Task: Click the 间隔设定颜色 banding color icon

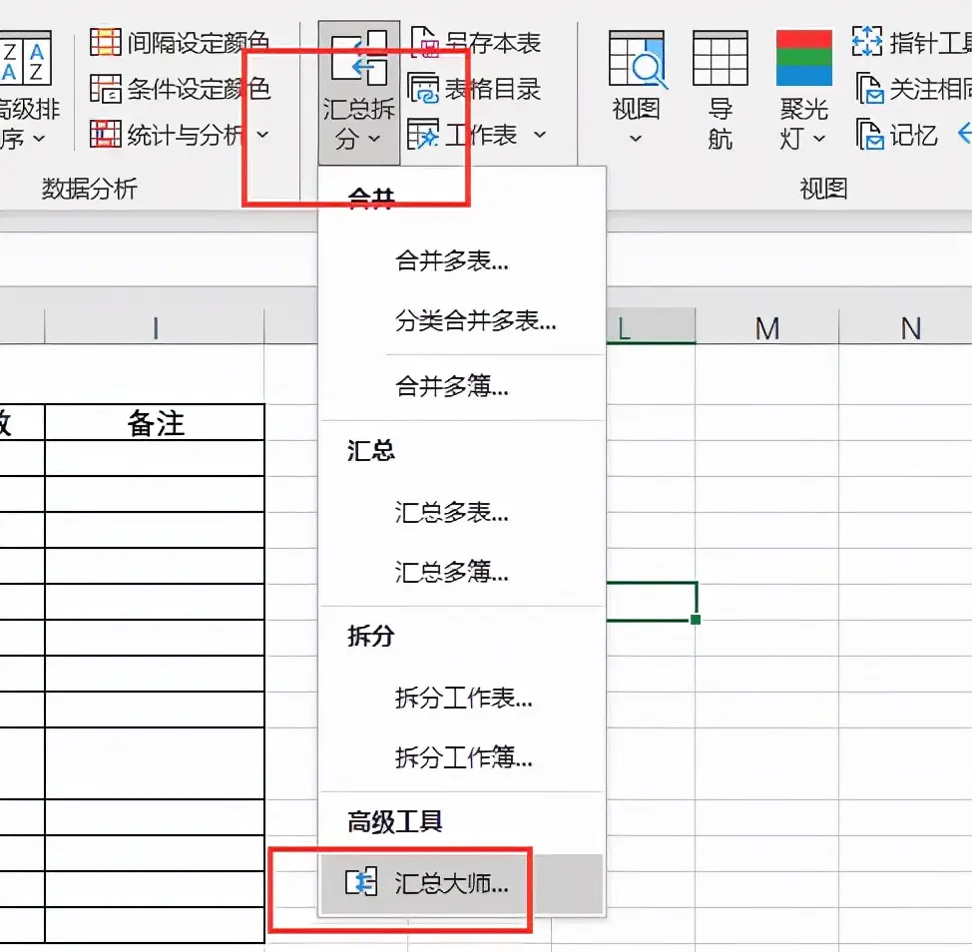Action: pyautogui.click(x=104, y=41)
